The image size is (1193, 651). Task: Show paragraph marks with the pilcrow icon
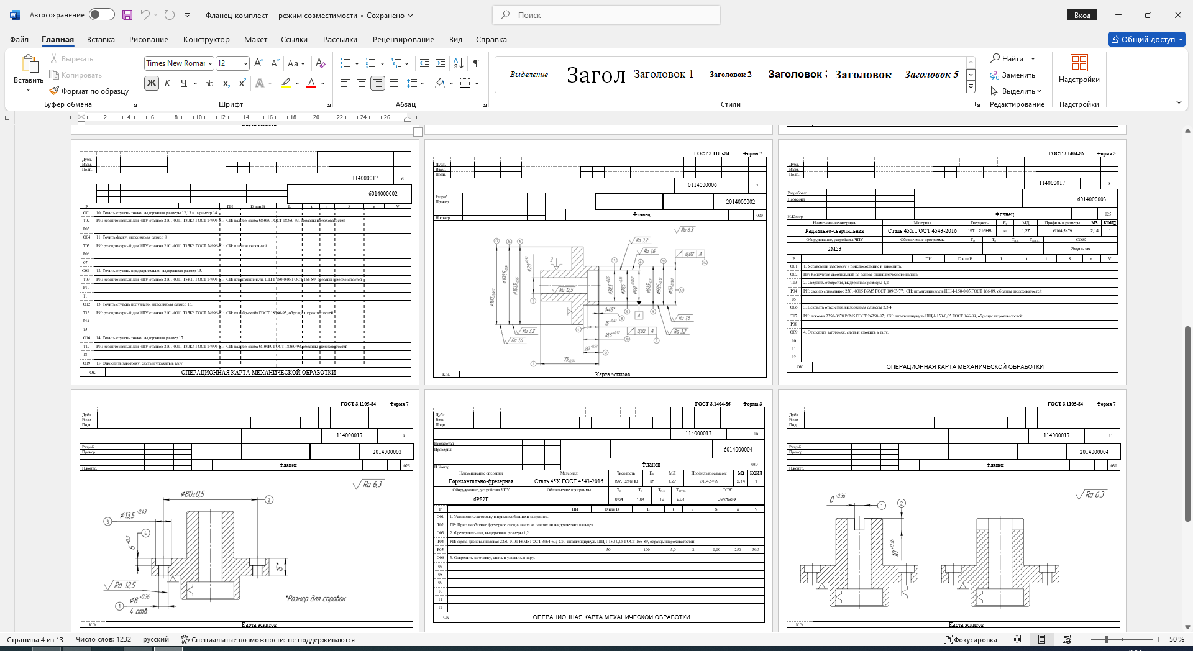tap(477, 63)
